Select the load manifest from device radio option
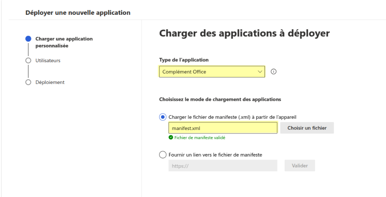 [x=163, y=117]
